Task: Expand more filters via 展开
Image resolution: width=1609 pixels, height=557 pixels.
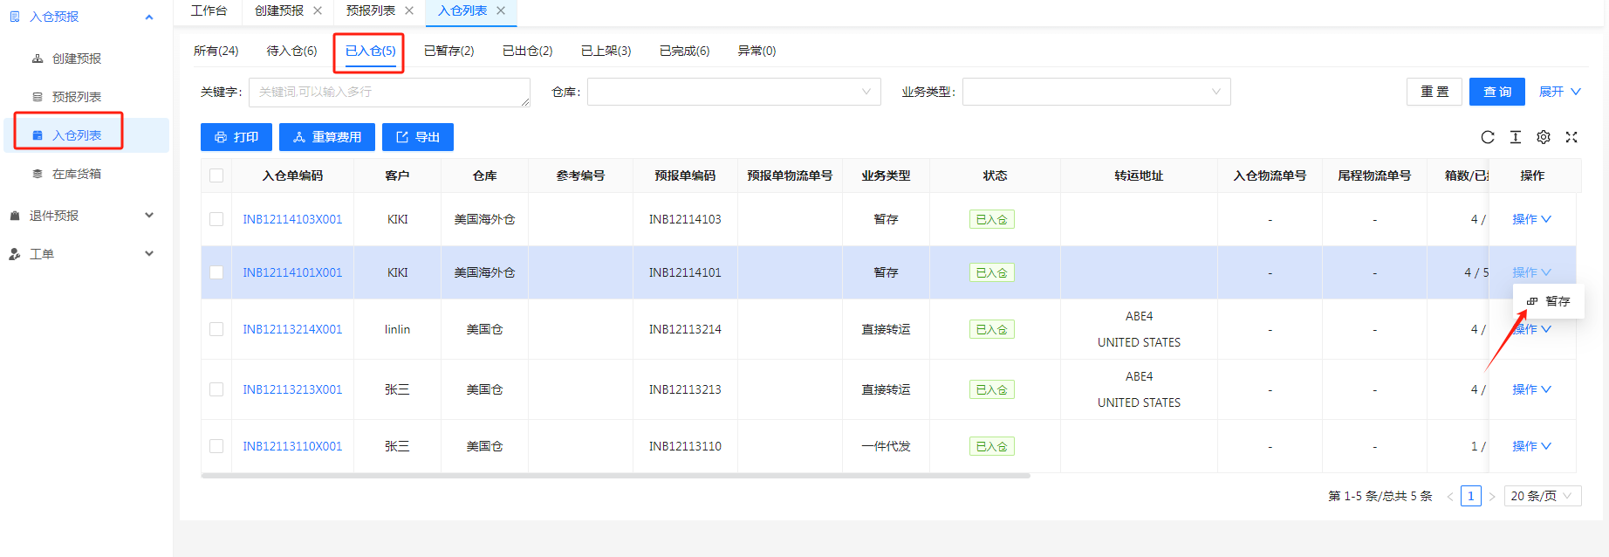Action: [1559, 92]
